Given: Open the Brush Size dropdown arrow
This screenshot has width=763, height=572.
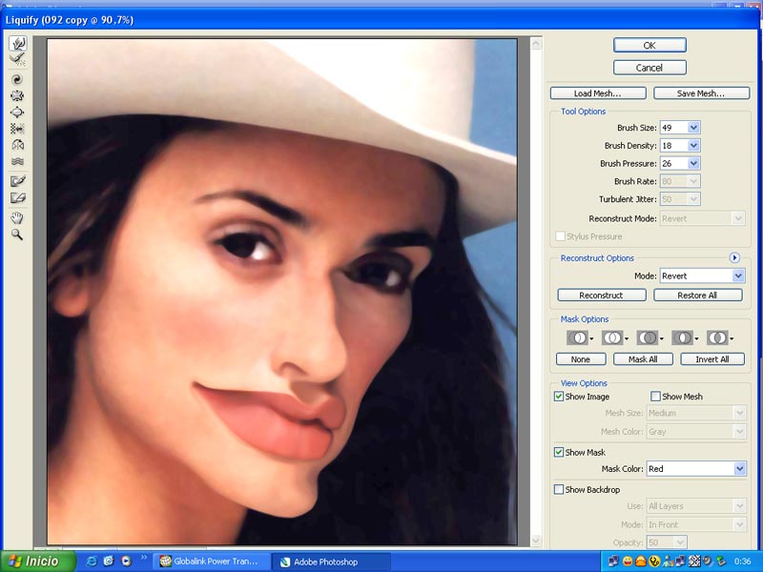Looking at the screenshot, I should coord(693,128).
